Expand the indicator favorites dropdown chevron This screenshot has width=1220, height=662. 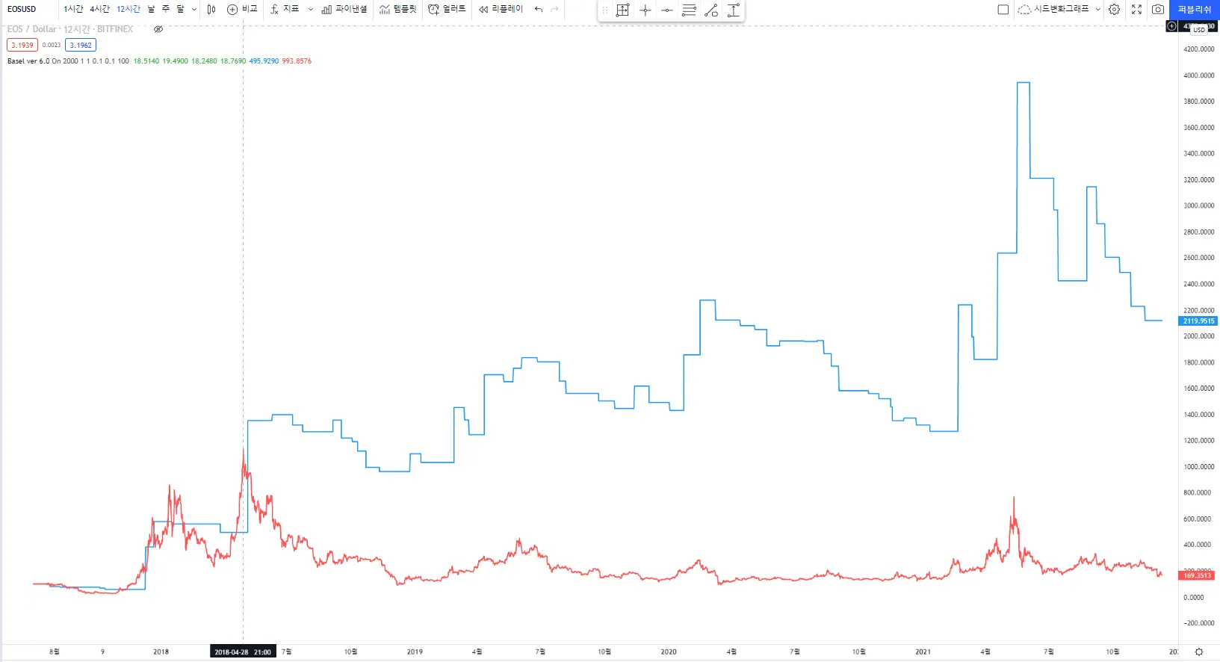(311, 9)
